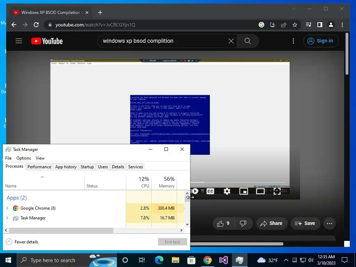Viewport: 356px width, 267px height.
Task: Open Chrome three-dot menu
Action: pyautogui.click(x=342, y=25)
